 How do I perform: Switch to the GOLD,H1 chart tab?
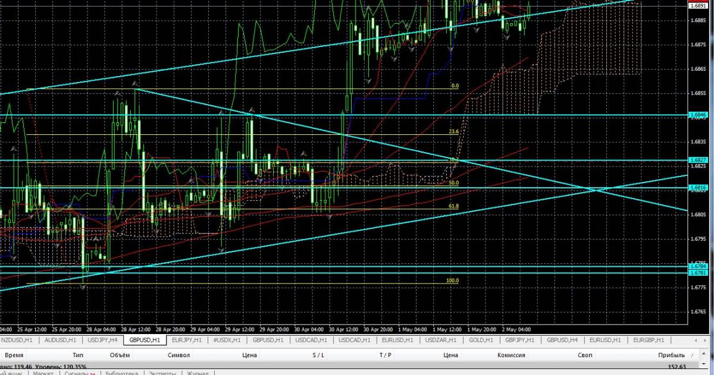[x=481, y=341]
